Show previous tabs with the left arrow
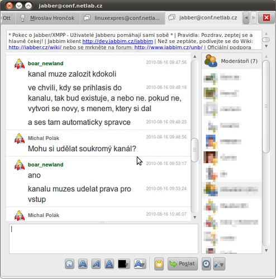This screenshot has height=279, width=276. coord(246,18)
